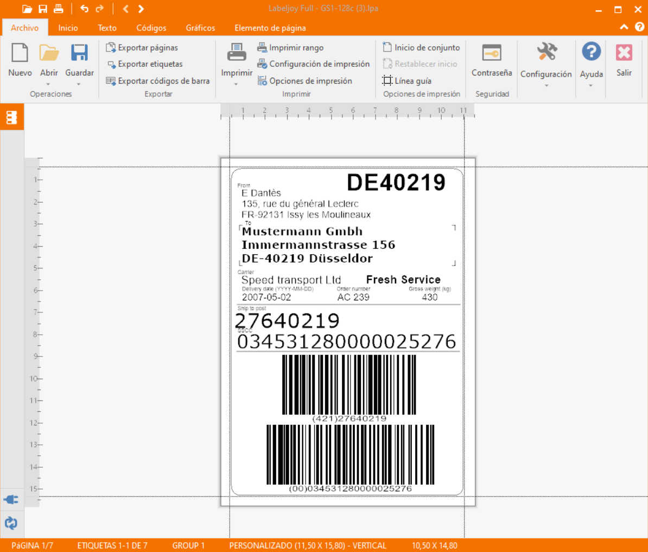
Task: Click the help question mark in tab bar
Action: [x=639, y=27]
